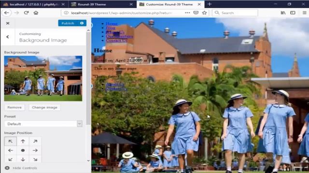Close the Customize: Round-39 Theme tab
309x173 pixels.
[x=199, y=4]
